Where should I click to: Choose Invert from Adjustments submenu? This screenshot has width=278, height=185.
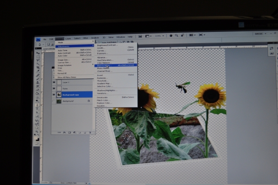click(115, 75)
